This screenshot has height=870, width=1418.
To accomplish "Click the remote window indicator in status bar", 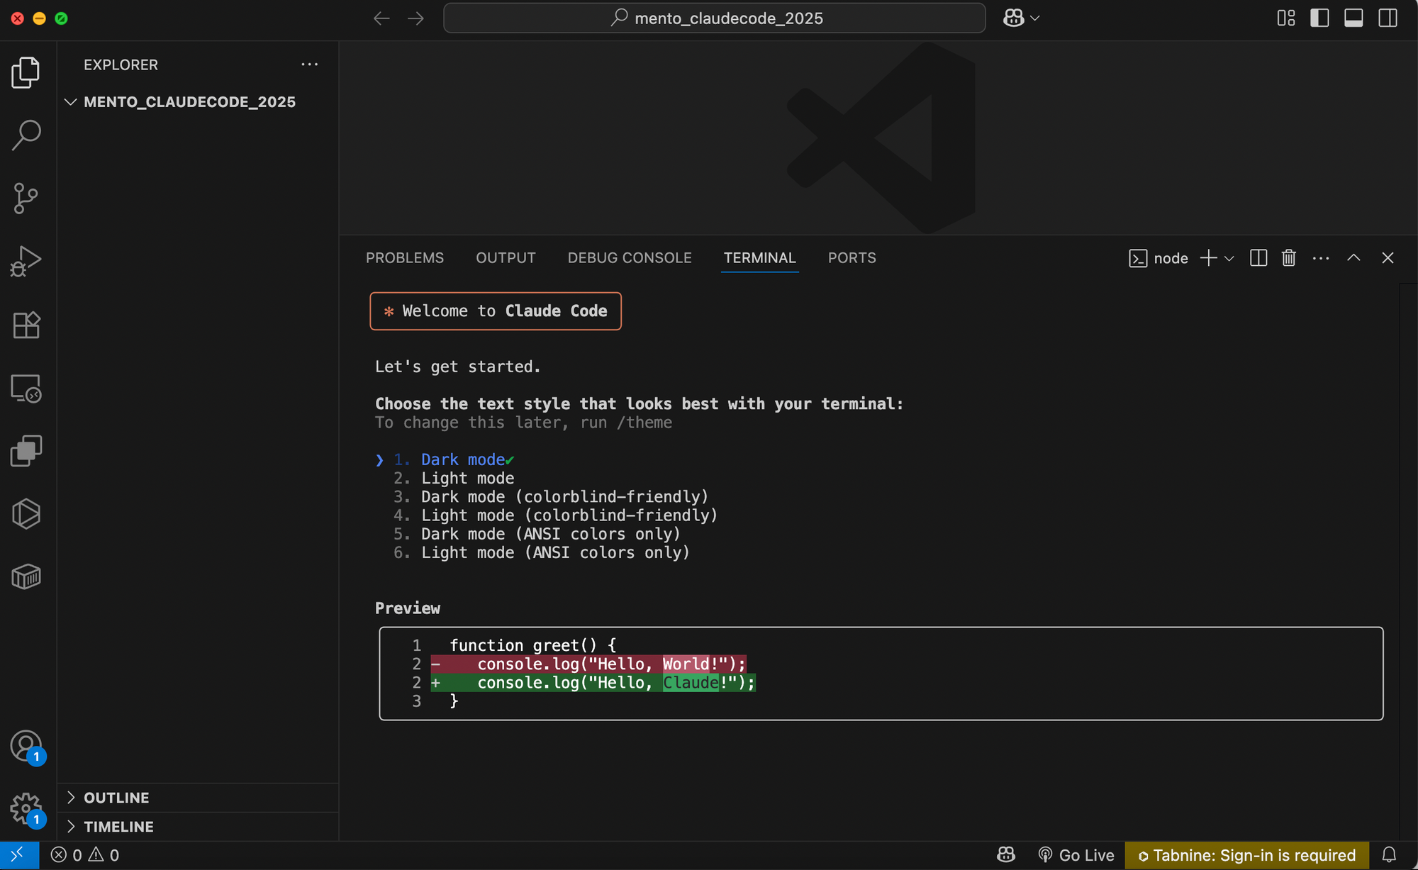I will coord(19,855).
